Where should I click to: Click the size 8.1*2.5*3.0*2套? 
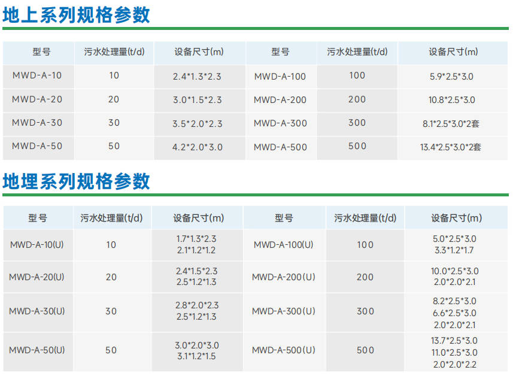tap(451, 124)
